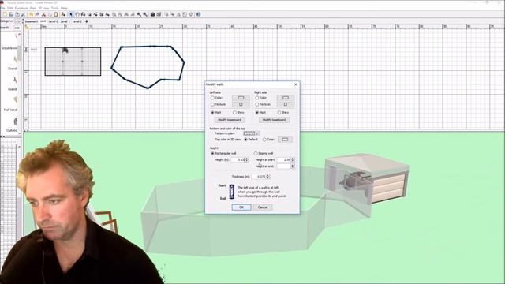The height and width of the screenshot is (284, 505).
Task: Select Left side Shiny radio button
Action: (x=235, y=112)
